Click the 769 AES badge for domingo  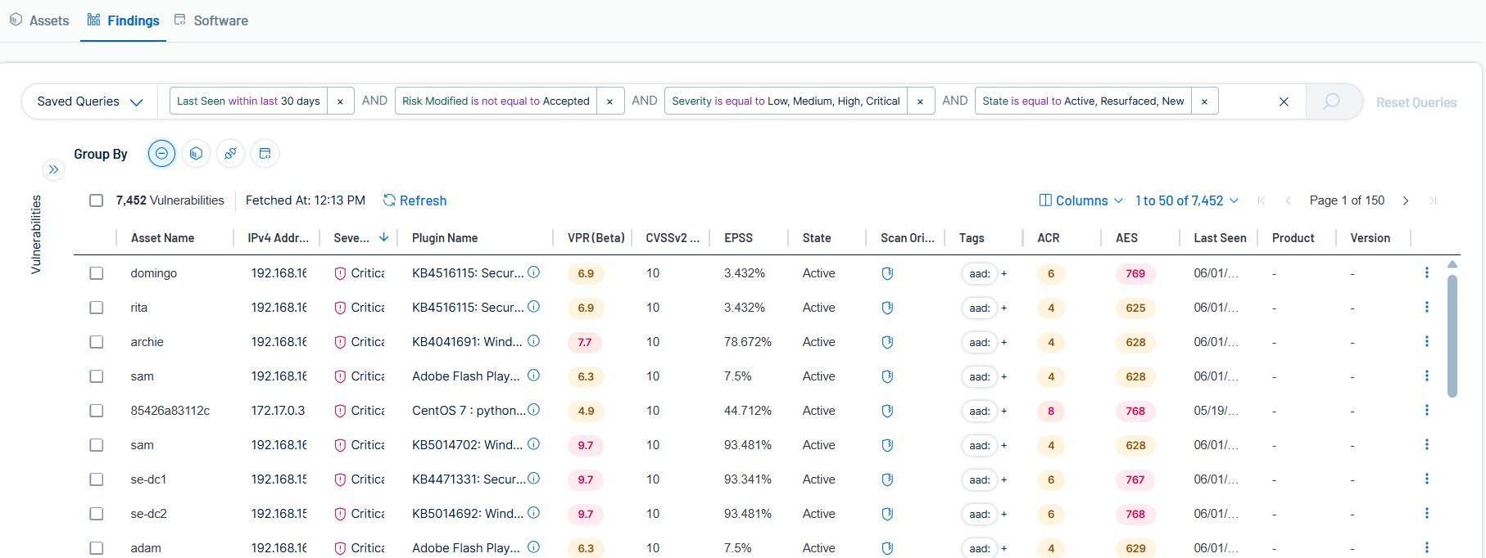coord(1135,273)
